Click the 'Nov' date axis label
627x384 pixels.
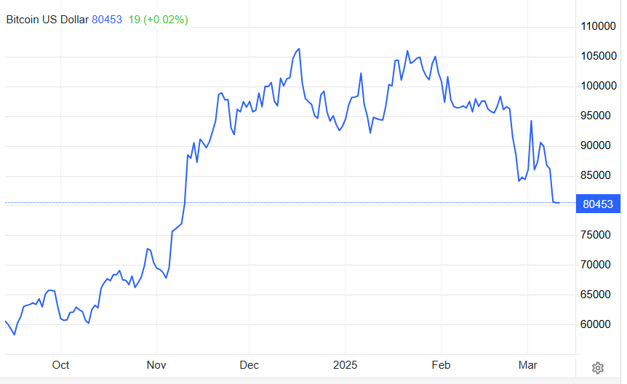point(156,365)
